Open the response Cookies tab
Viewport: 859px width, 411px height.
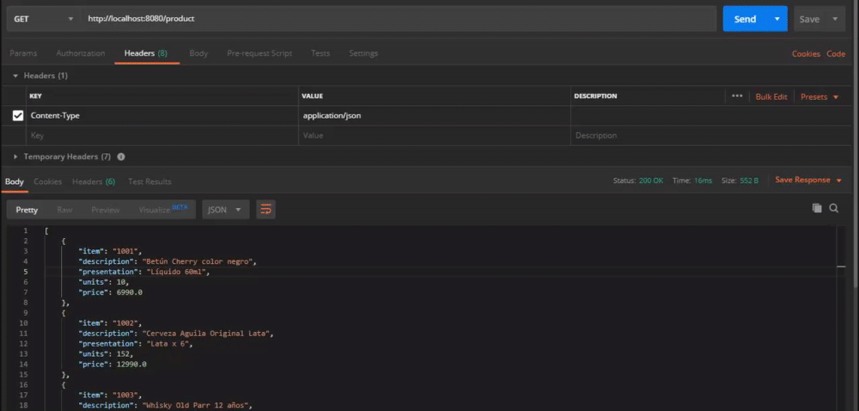47,181
